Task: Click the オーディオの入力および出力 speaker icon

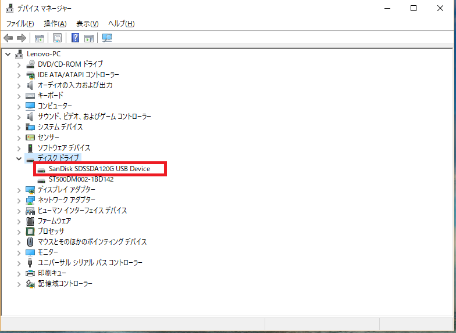Action: pyautogui.click(x=30, y=85)
